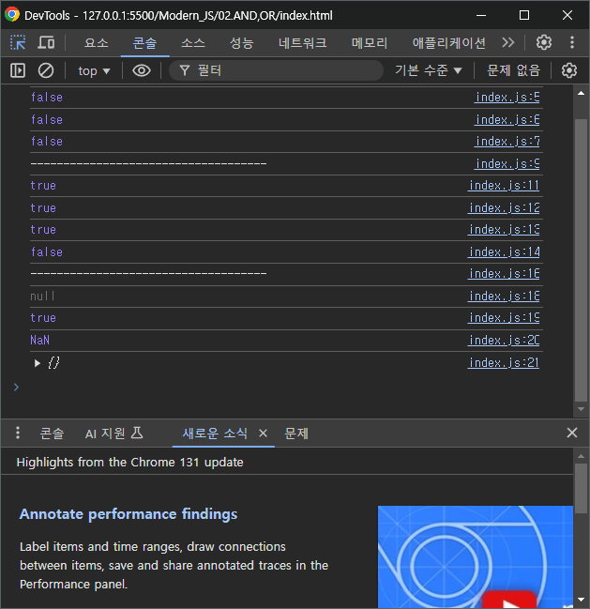Create a live expression with the eye icon
The height and width of the screenshot is (609, 590).
point(142,70)
